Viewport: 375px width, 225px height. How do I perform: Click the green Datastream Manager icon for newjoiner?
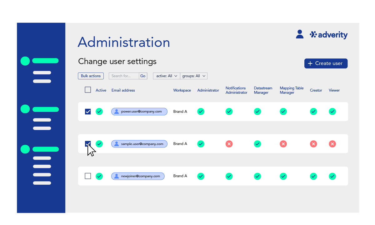(257, 176)
